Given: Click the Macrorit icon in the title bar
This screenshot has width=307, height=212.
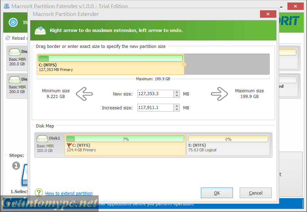Looking at the screenshot, I should (x=6, y=6).
